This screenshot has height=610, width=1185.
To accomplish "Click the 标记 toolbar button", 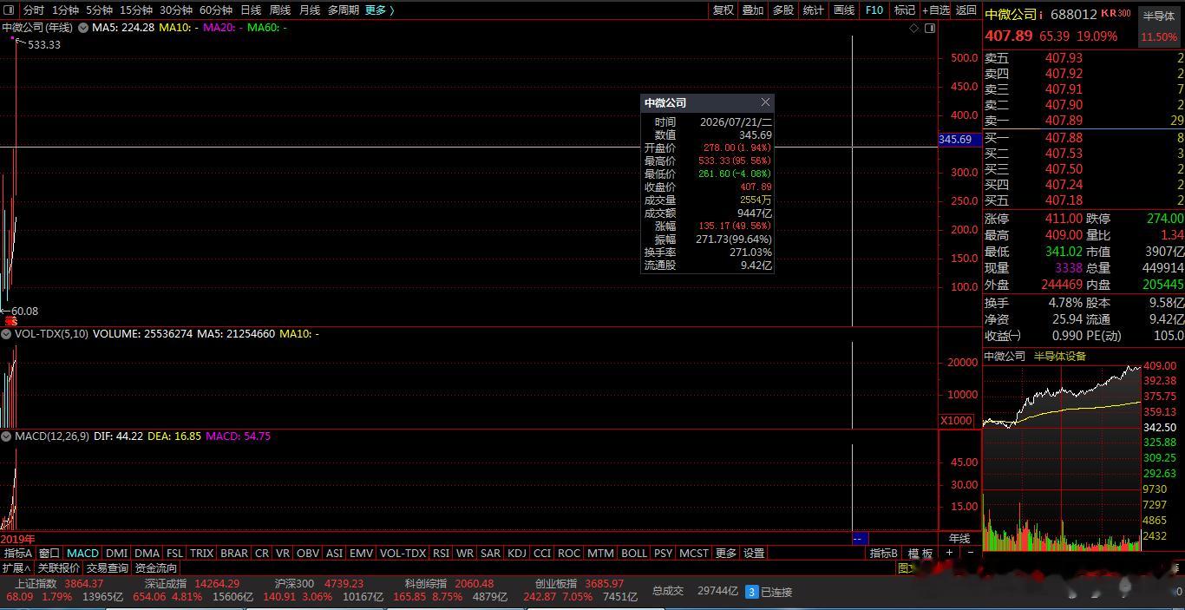I will click(905, 10).
